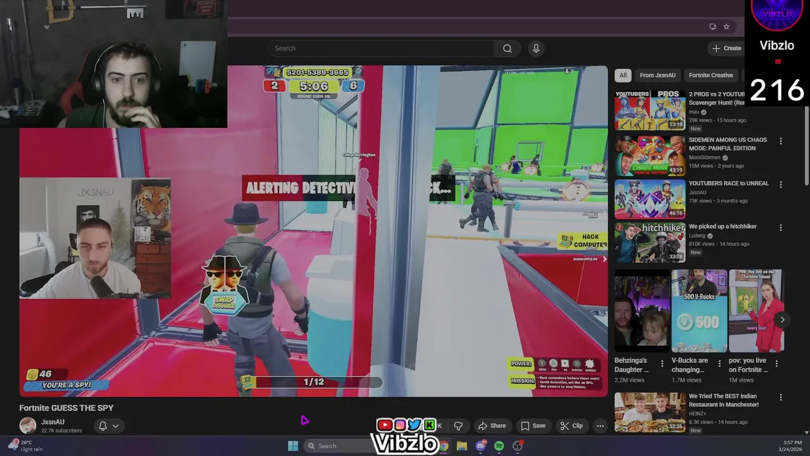Open Chrome from the taskbar
Image resolution: width=810 pixels, height=456 pixels.
(444, 446)
